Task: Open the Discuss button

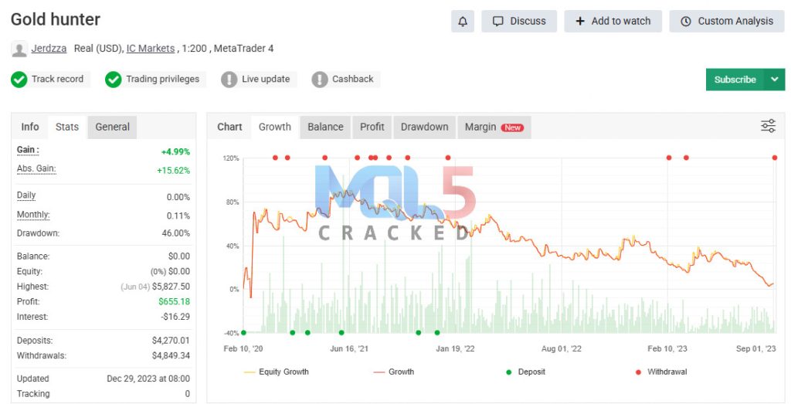Action: (x=519, y=22)
